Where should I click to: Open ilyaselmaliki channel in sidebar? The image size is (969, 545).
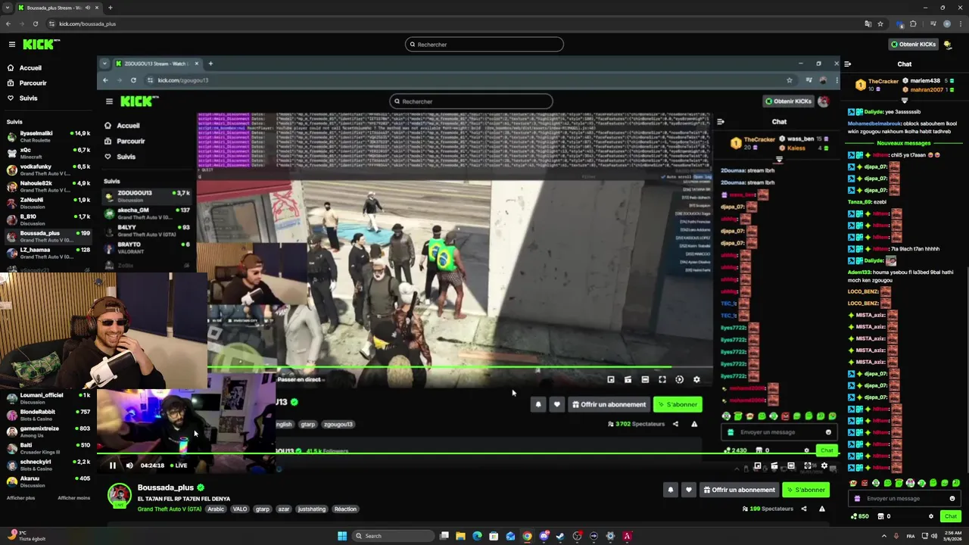48,136
